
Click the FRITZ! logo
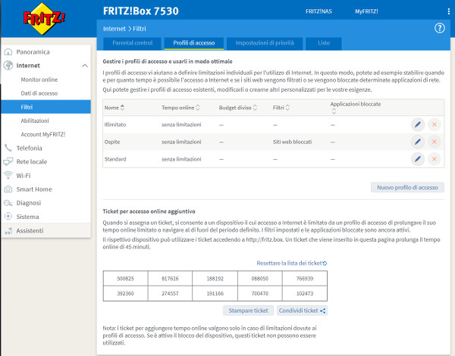click(x=44, y=18)
